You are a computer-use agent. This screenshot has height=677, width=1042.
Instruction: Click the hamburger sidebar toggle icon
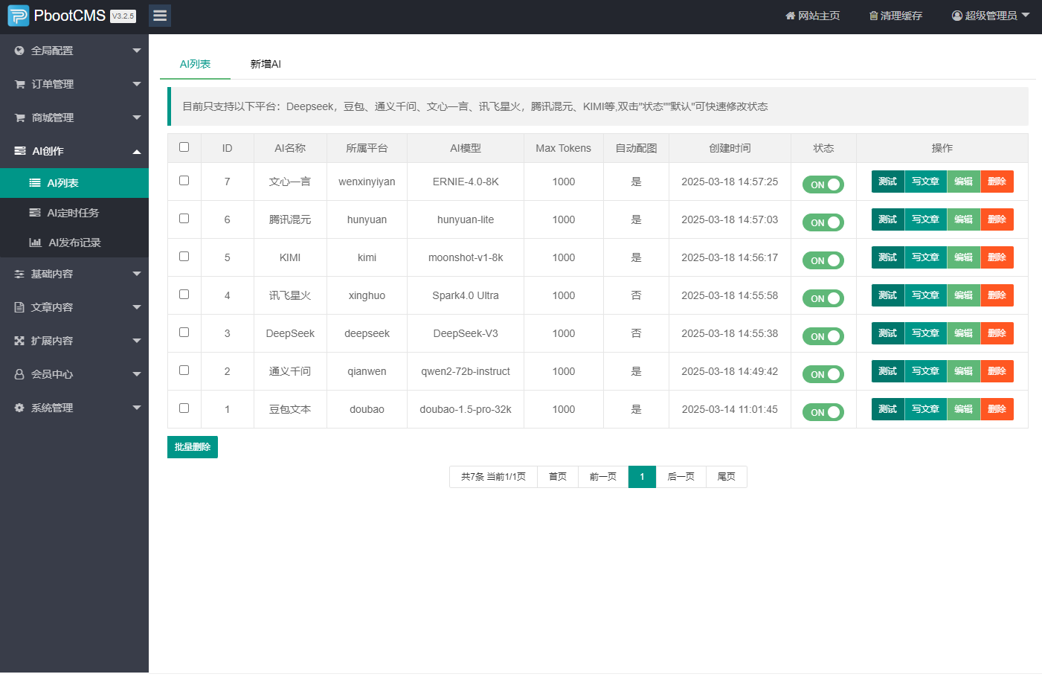pyautogui.click(x=160, y=16)
